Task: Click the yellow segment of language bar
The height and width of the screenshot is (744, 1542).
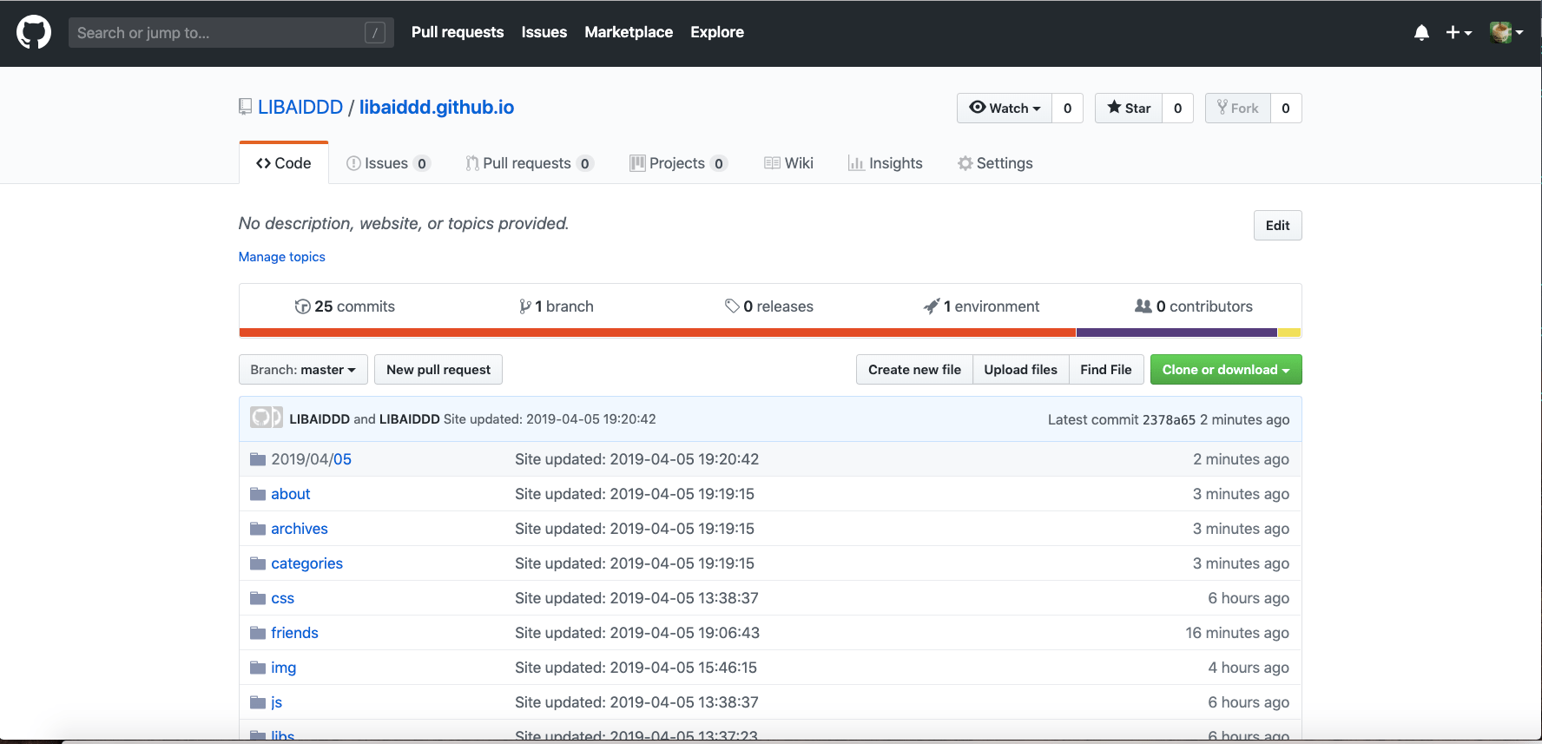Action: coord(1289,332)
